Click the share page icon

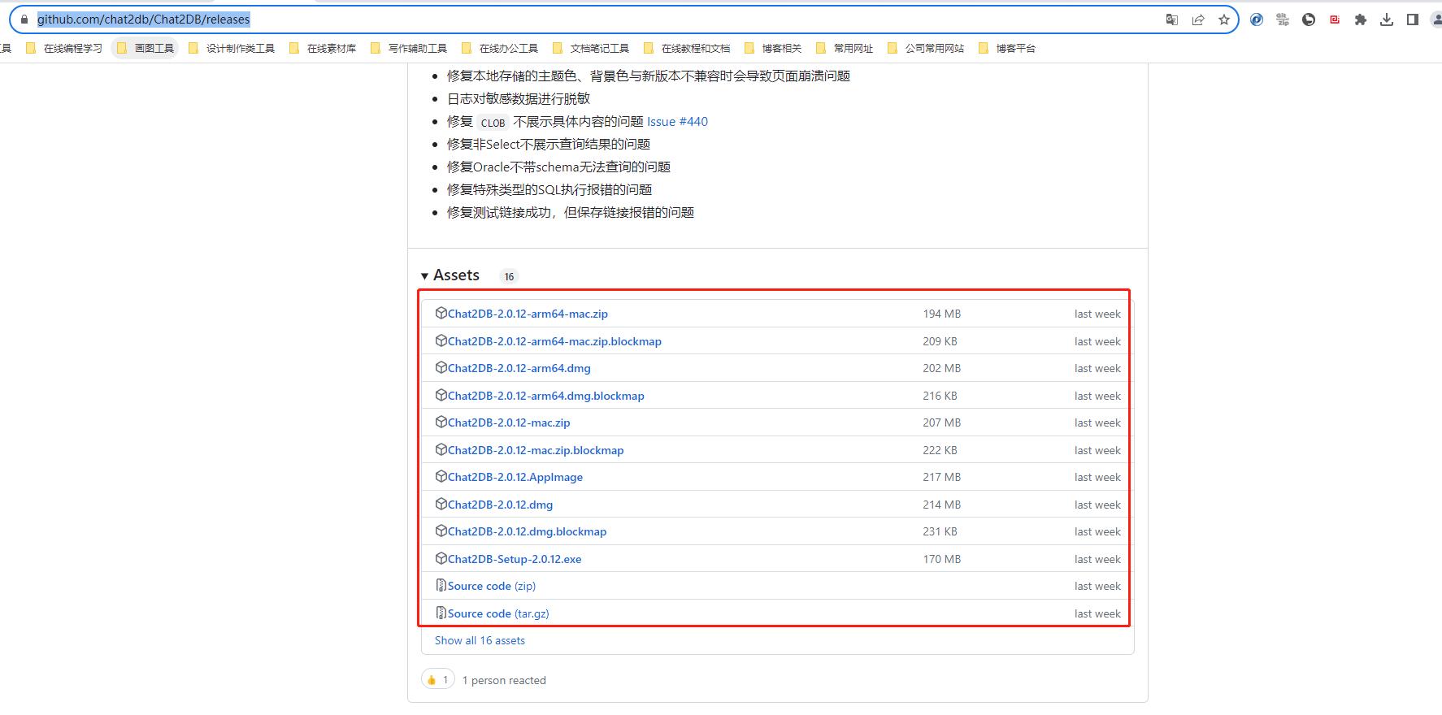[1198, 19]
